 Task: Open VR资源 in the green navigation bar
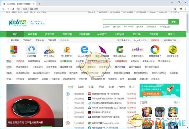tap(154, 34)
